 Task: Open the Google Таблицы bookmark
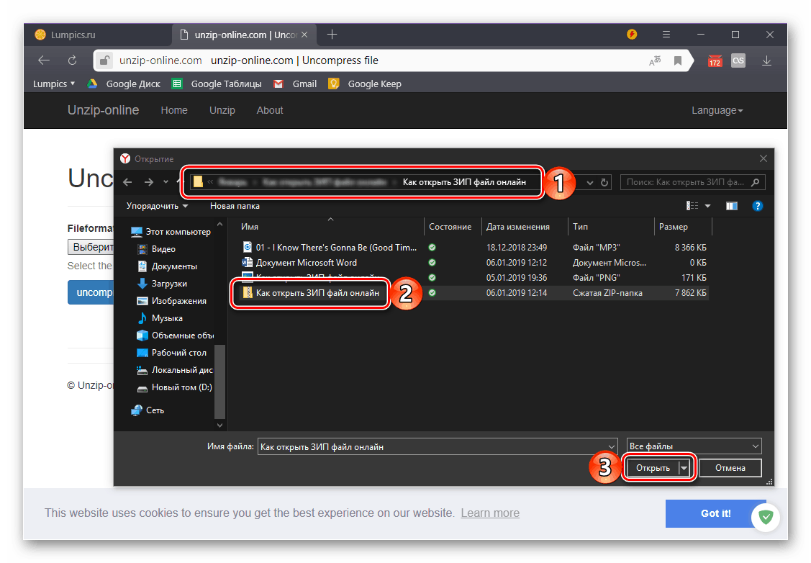(x=217, y=84)
